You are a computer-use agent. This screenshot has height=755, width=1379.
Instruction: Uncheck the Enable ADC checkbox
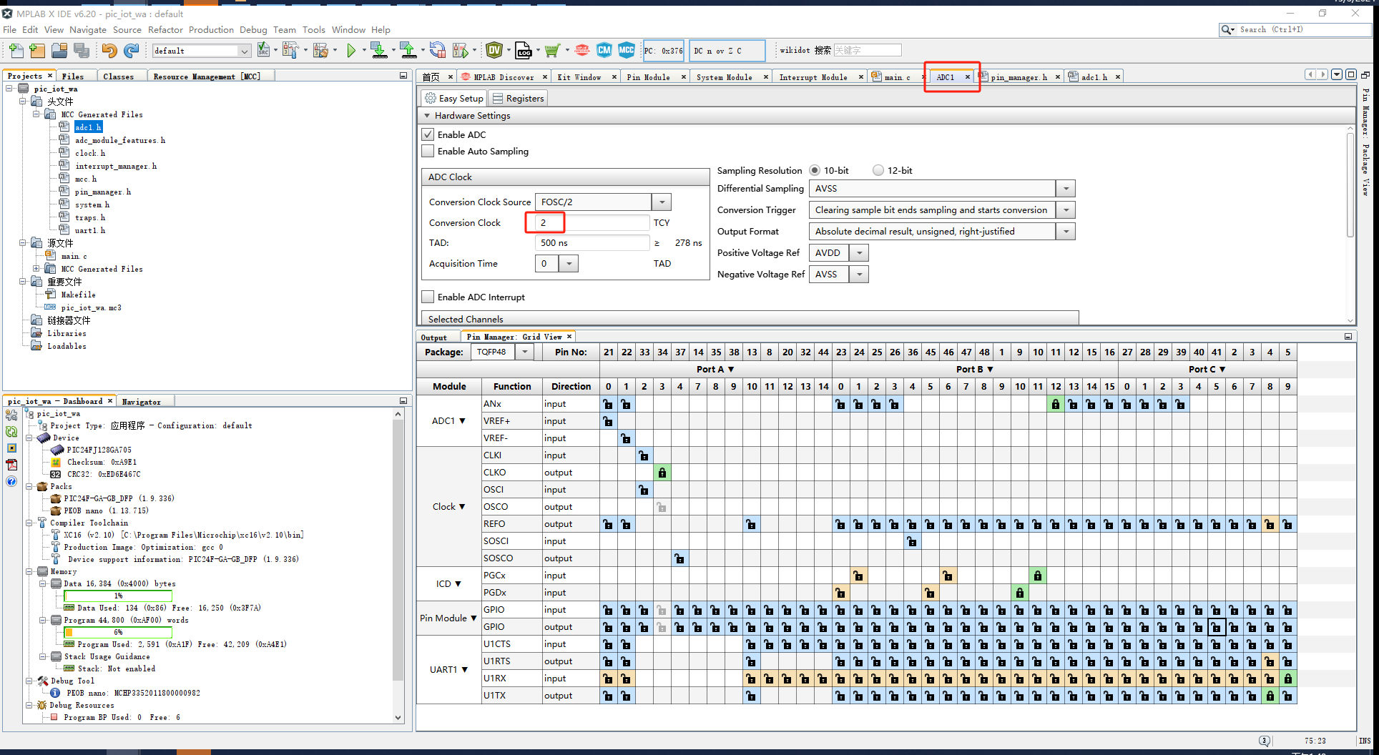click(x=428, y=134)
